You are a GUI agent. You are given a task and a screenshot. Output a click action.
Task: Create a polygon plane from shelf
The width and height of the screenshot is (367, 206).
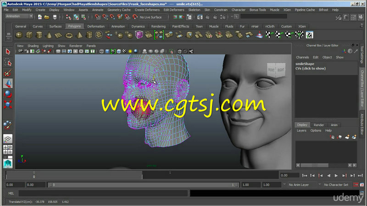59,35
